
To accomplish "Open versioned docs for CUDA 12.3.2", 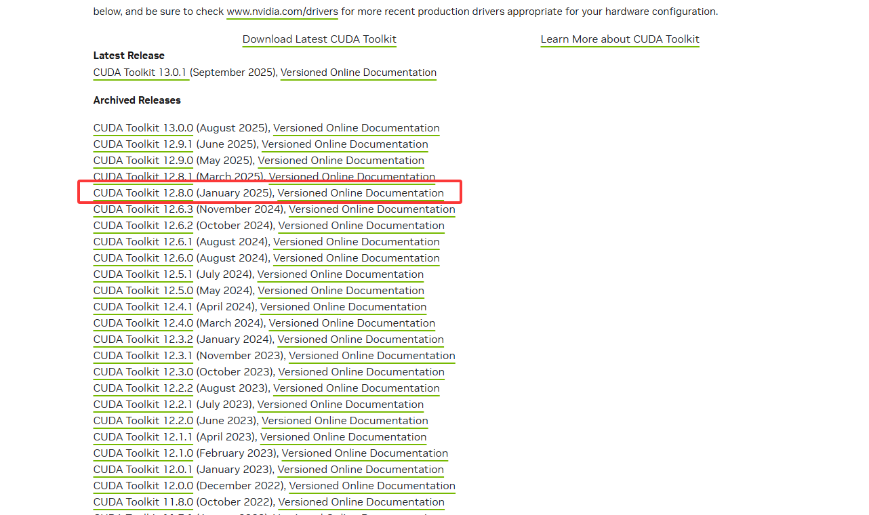I will [x=361, y=339].
